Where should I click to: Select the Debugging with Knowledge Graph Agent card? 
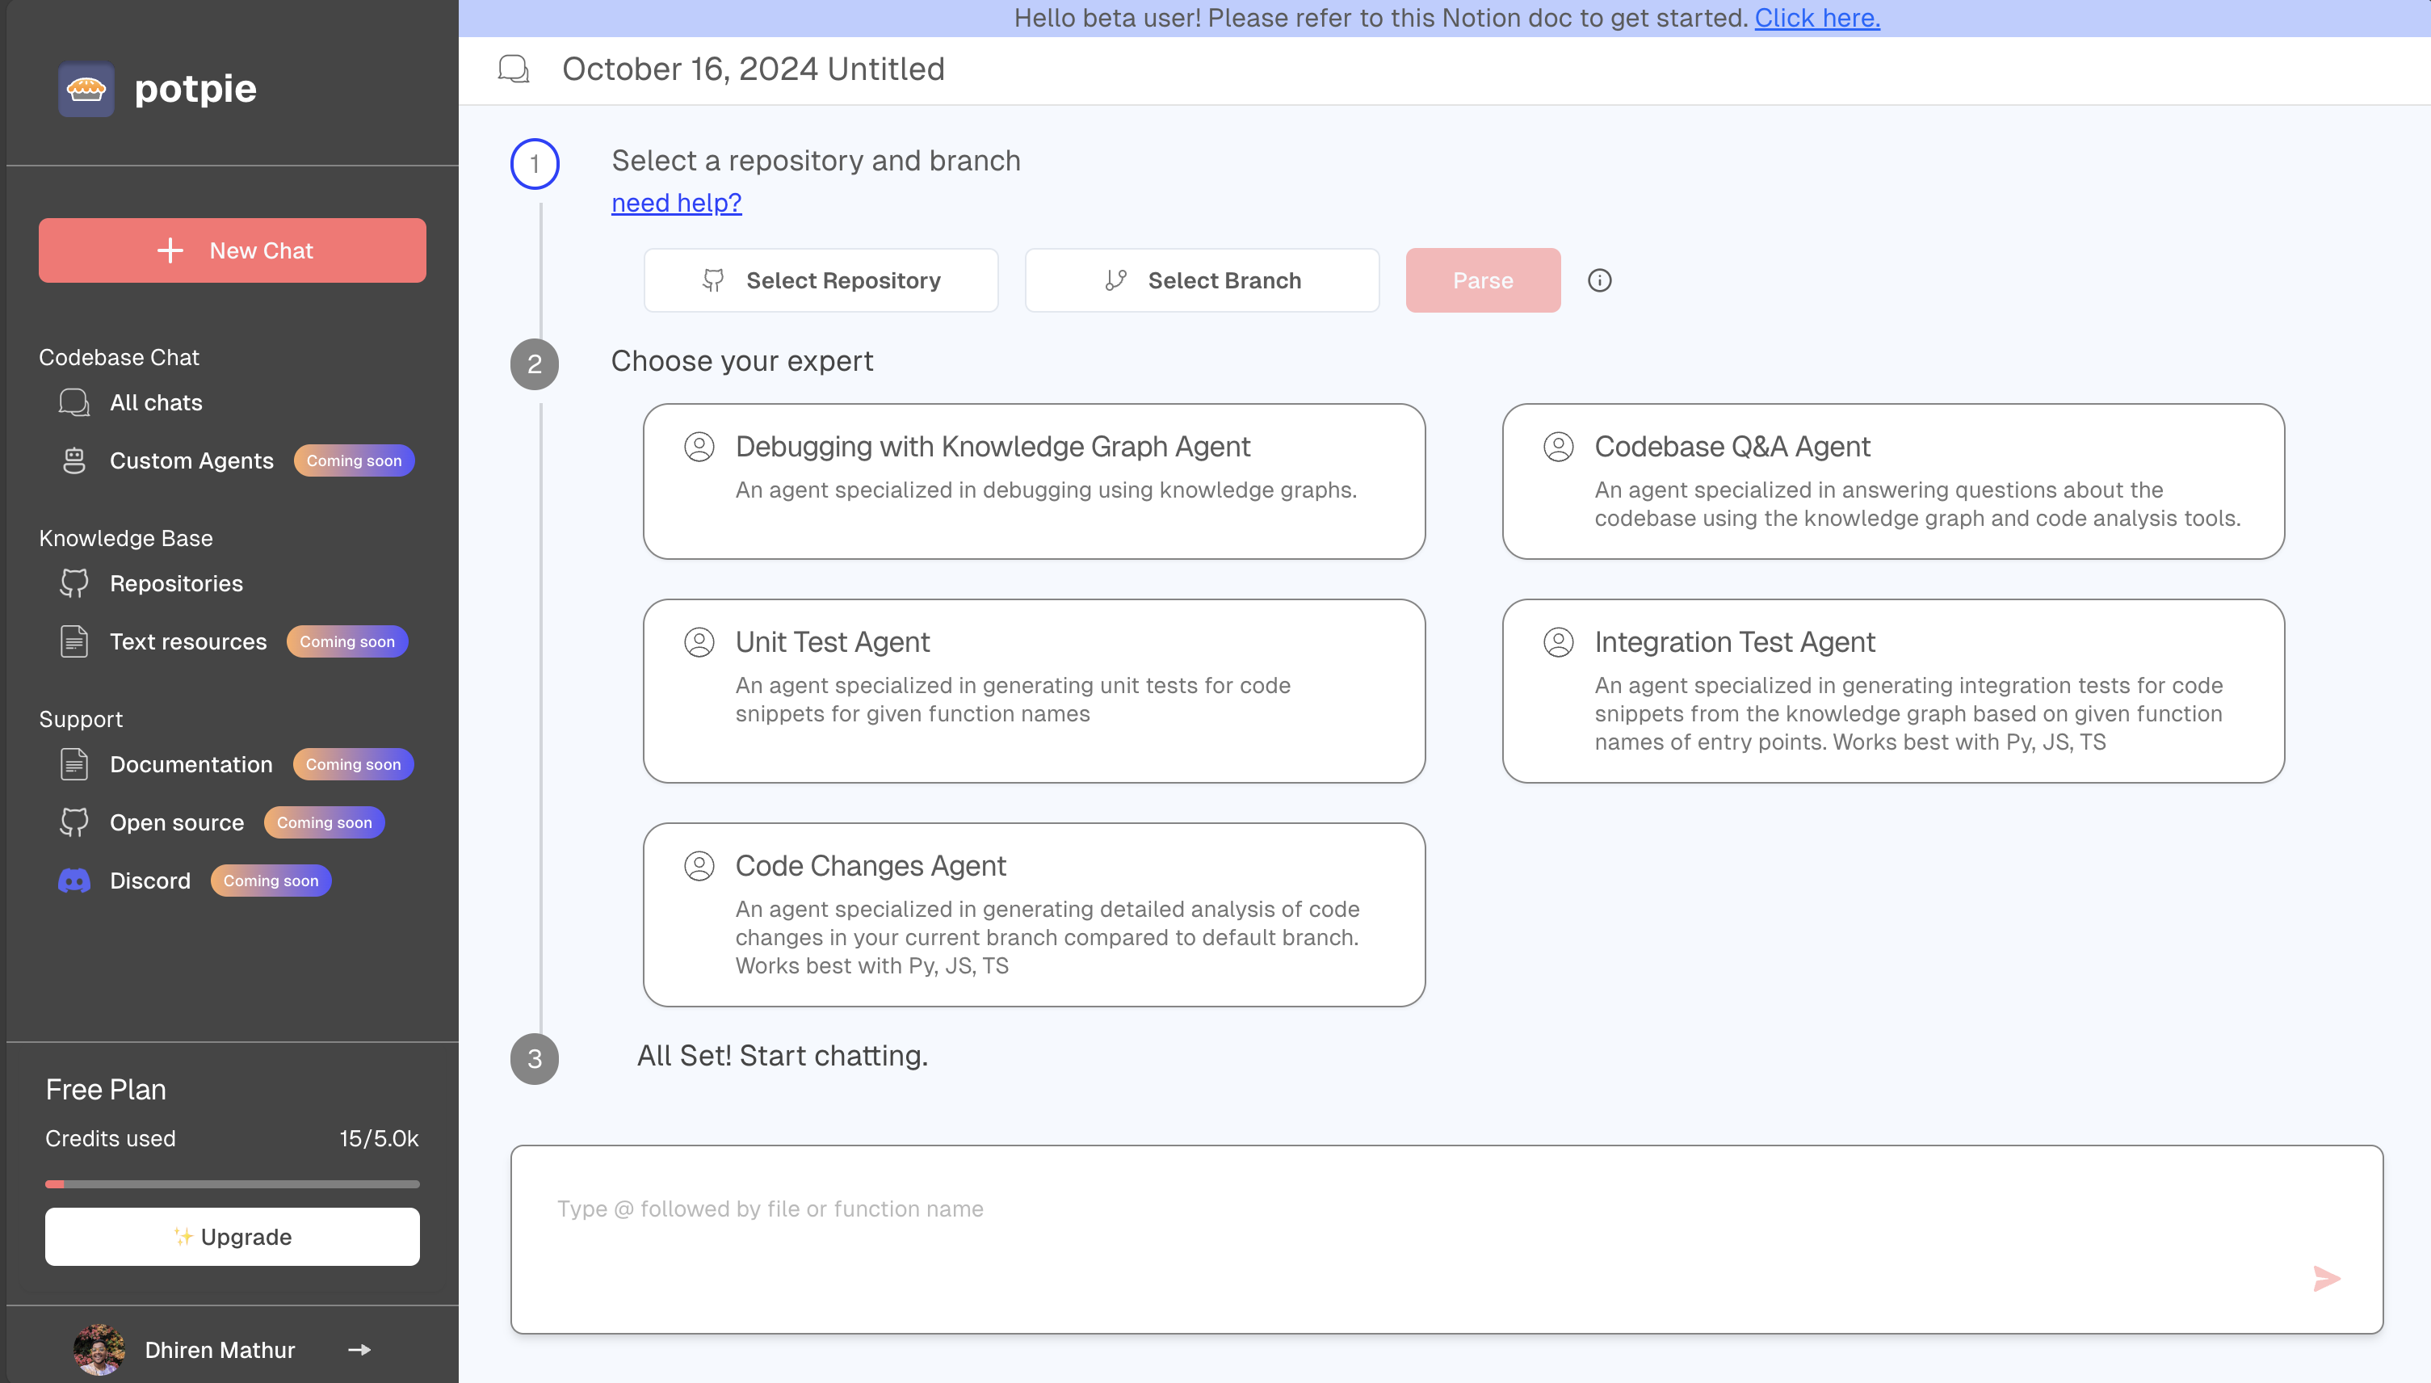coord(1033,481)
